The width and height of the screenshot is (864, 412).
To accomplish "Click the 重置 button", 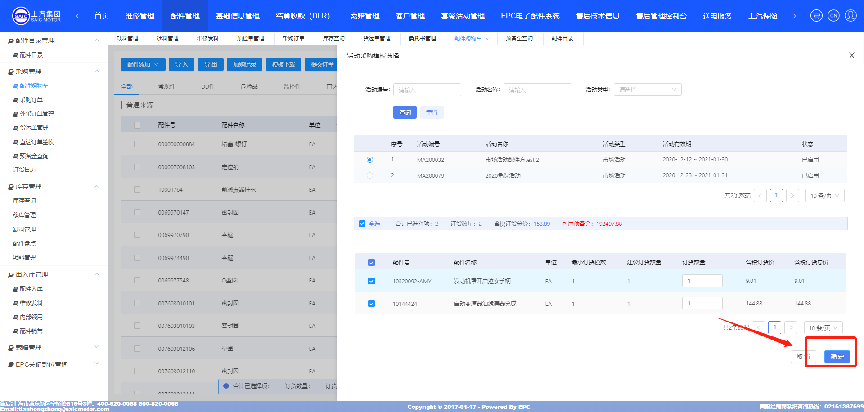I will pyautogui.click(x=432, y=112).
